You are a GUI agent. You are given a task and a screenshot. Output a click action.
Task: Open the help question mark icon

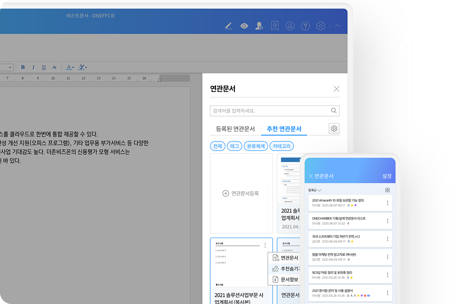(305, 26)
